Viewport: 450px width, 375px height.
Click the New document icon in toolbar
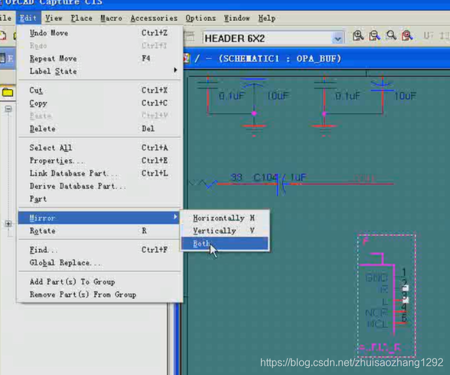click(3, 37)
